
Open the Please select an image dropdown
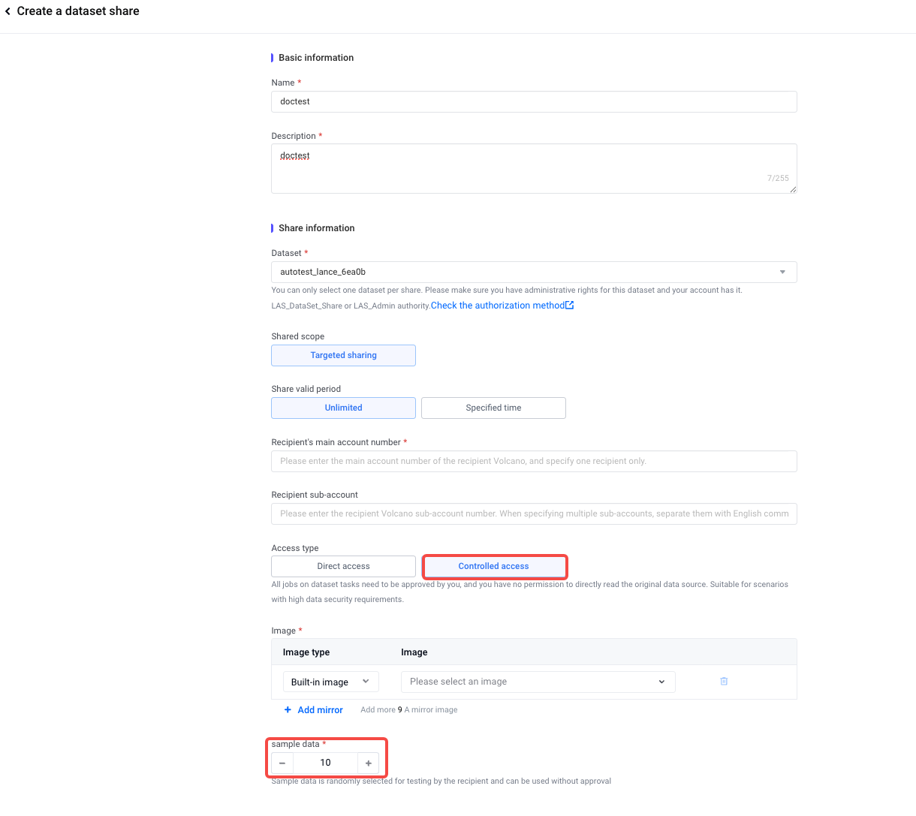coord(538,682)
